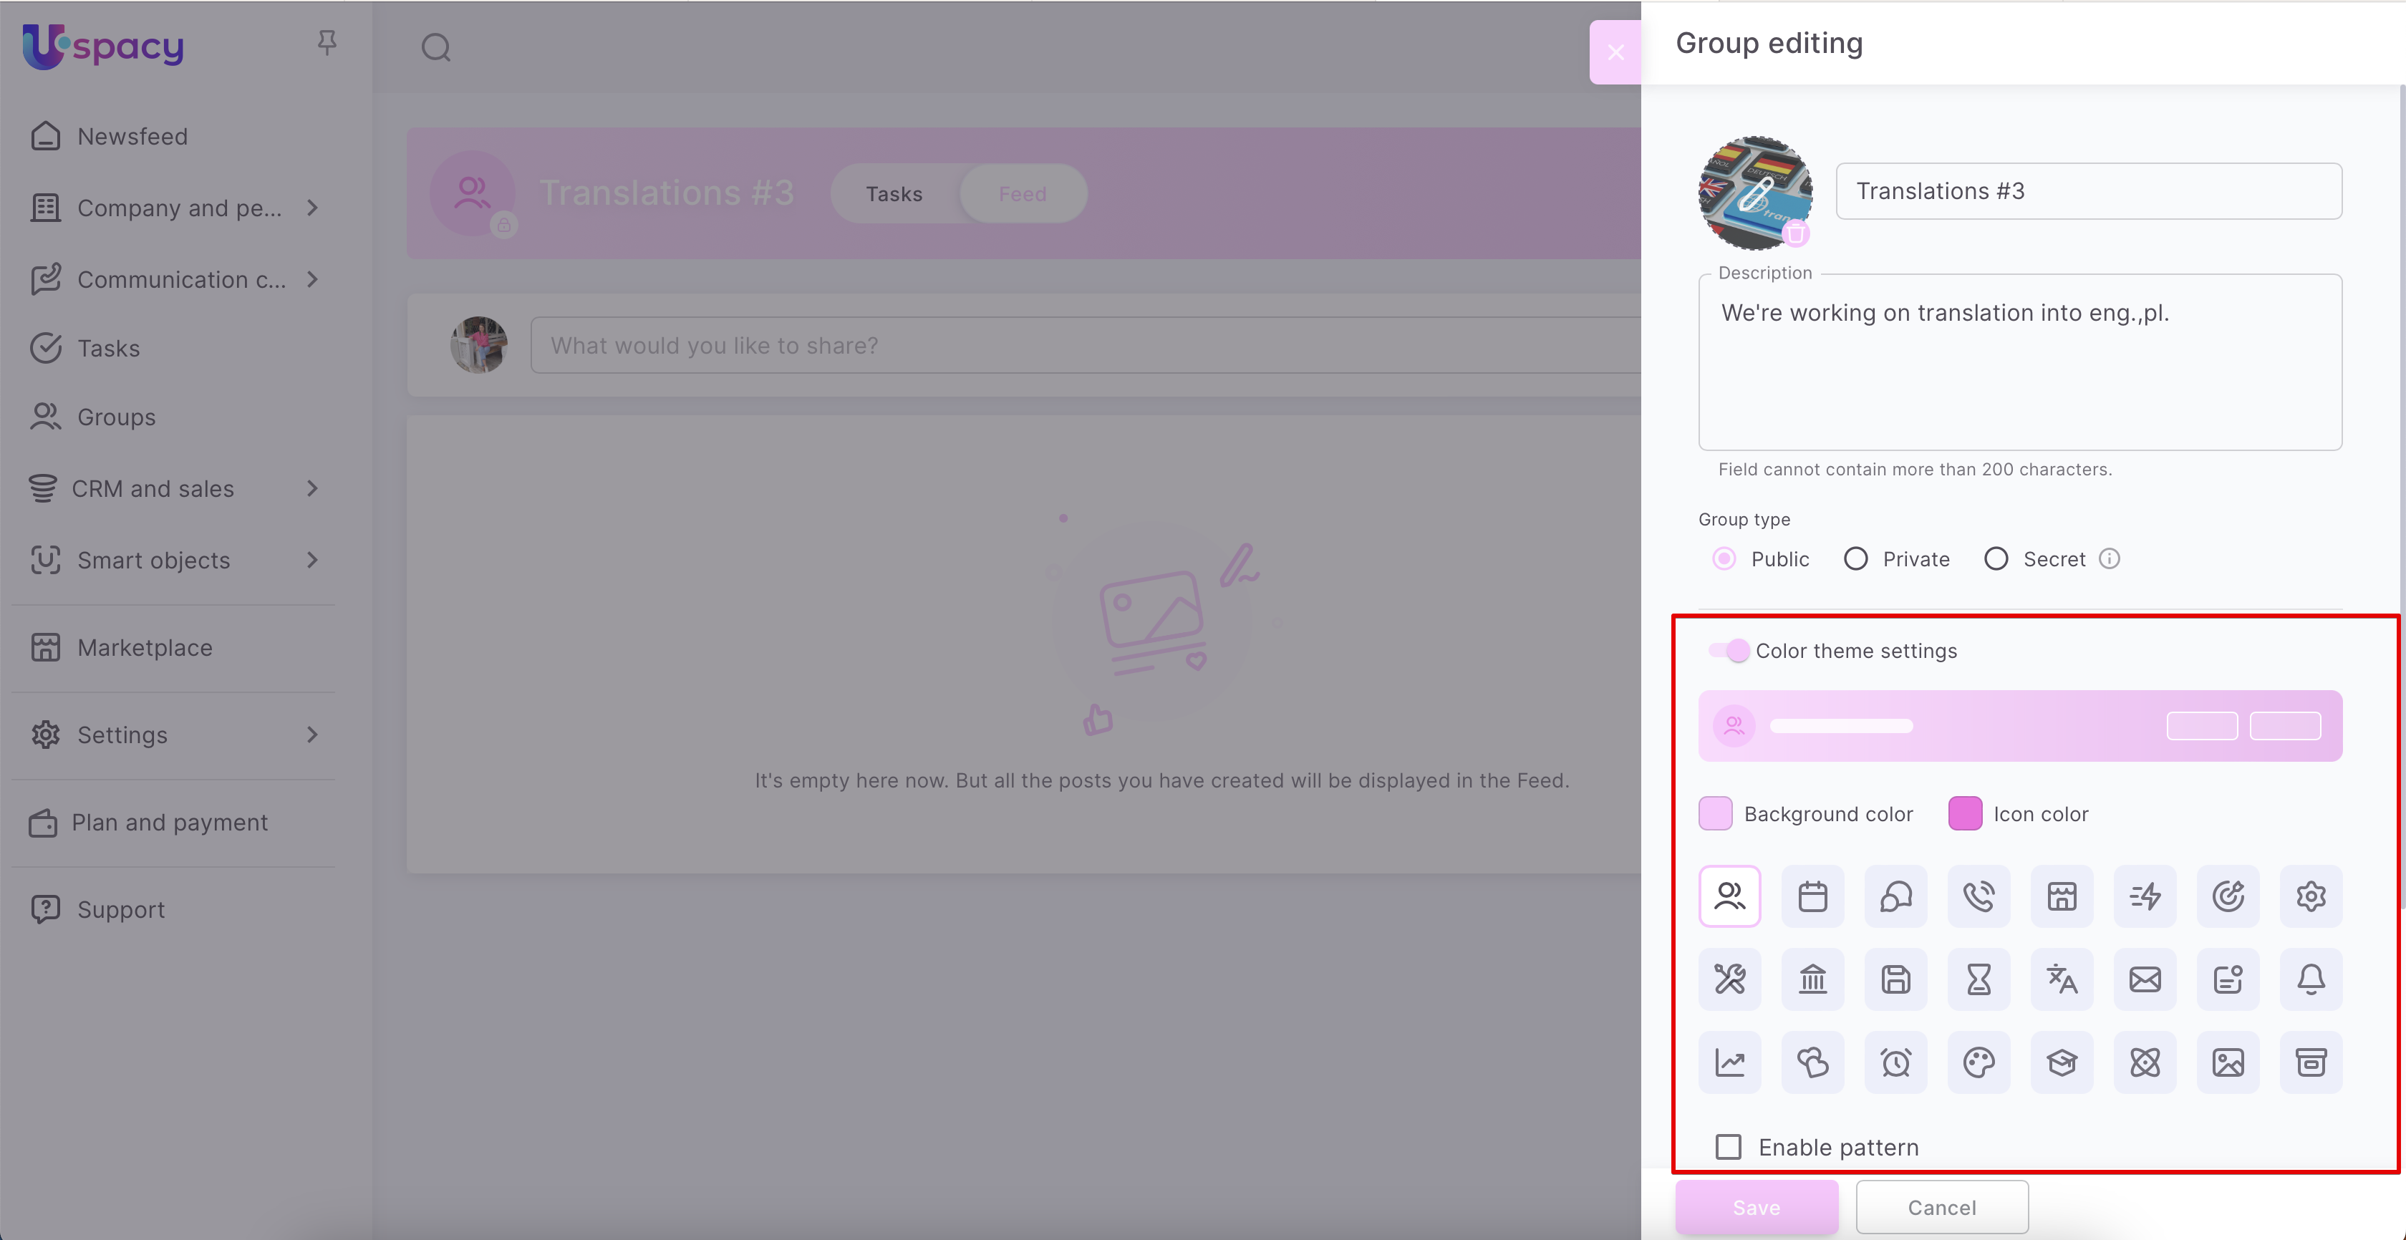The image size is (2406, 1240).
Task: Click the group name input field
Action: [2089, 191]
